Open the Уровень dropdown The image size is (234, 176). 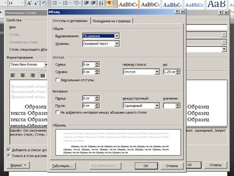tap(117, 44)
